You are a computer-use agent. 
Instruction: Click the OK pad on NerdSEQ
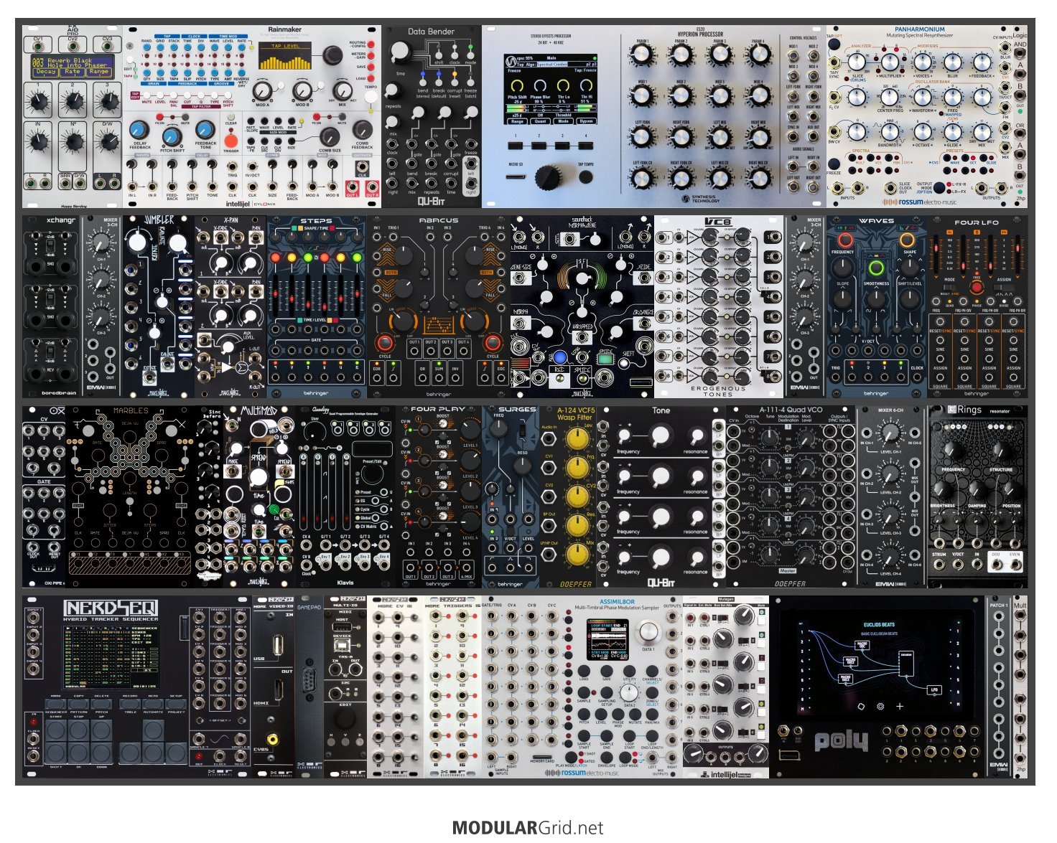coord(79,752)
